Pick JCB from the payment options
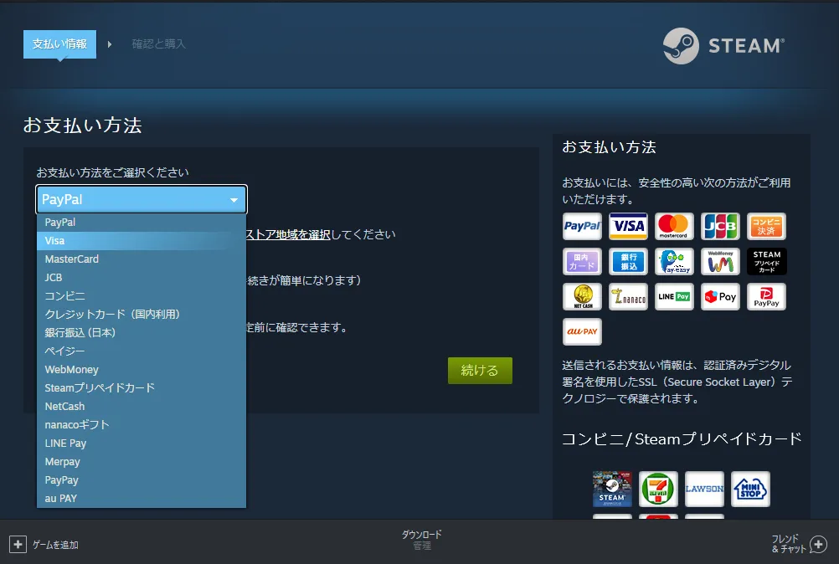 [142, 278]
